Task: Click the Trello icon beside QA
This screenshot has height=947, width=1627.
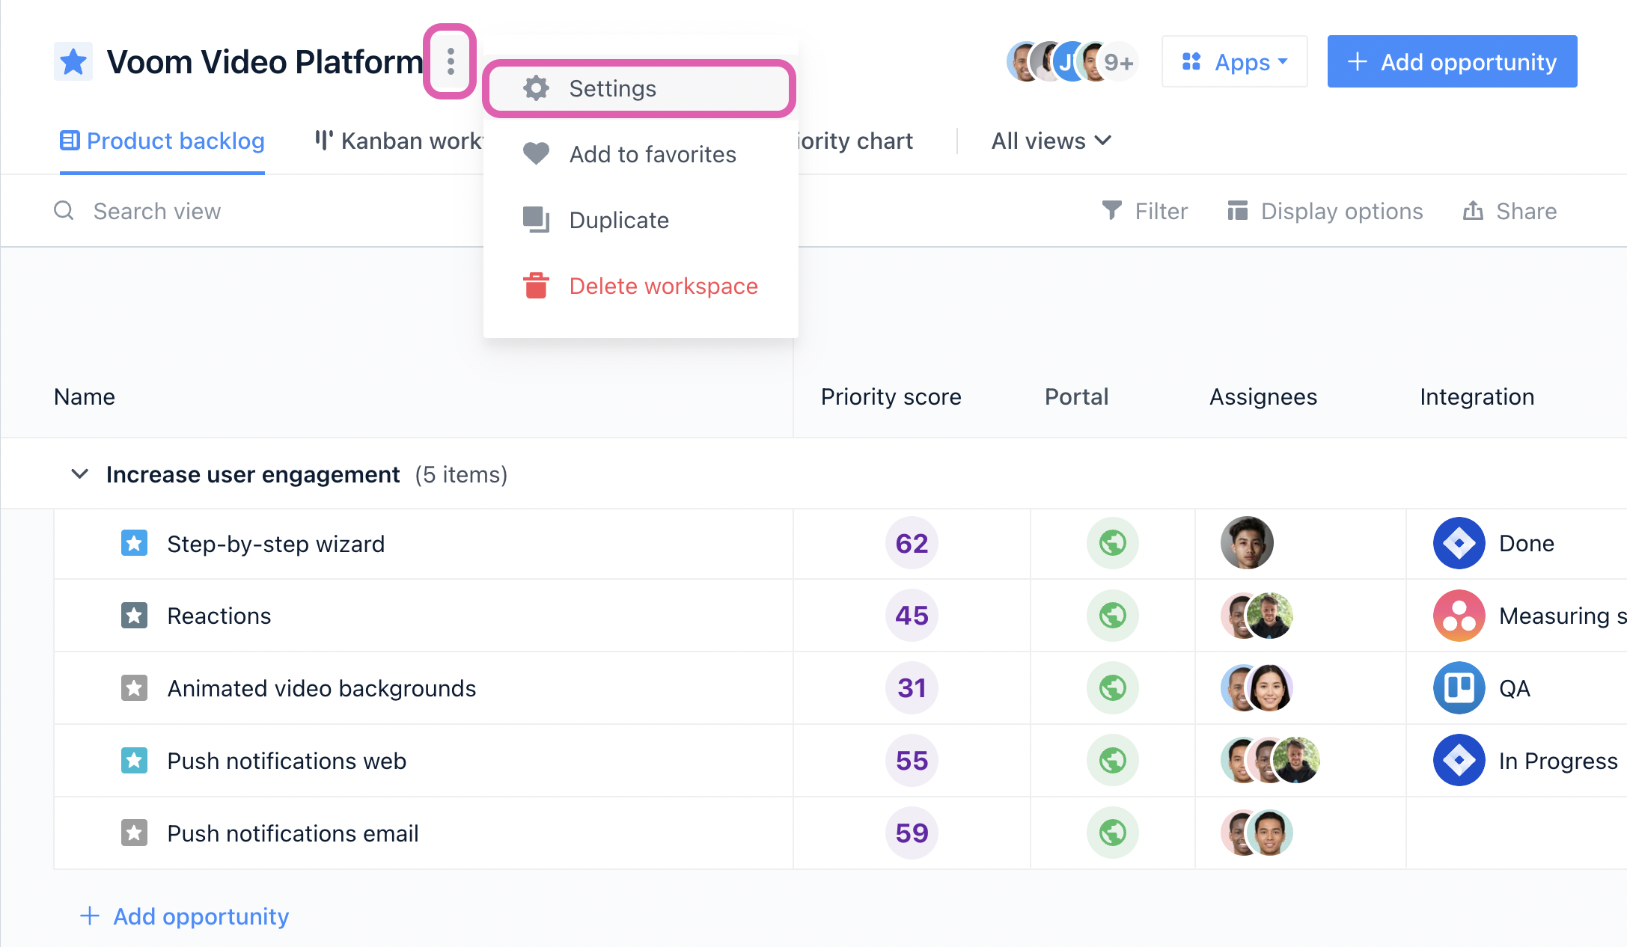Action: pos(1459,688)
